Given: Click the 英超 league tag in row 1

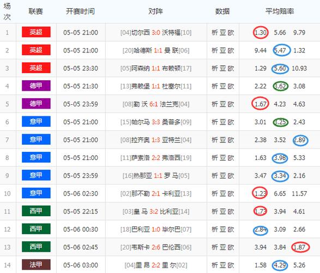Looking at the screenshot, I should click(36, 32).
